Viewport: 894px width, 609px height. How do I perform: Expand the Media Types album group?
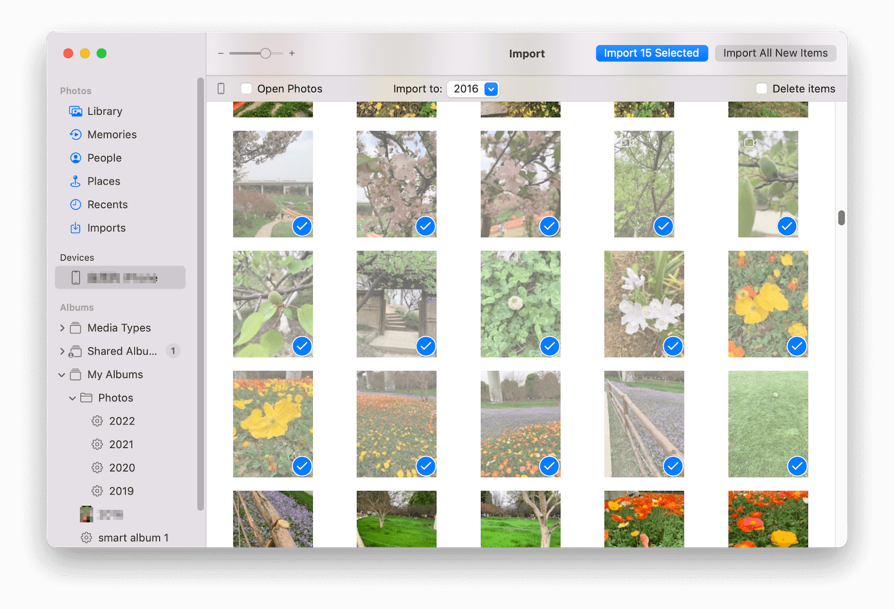point(61,328)
